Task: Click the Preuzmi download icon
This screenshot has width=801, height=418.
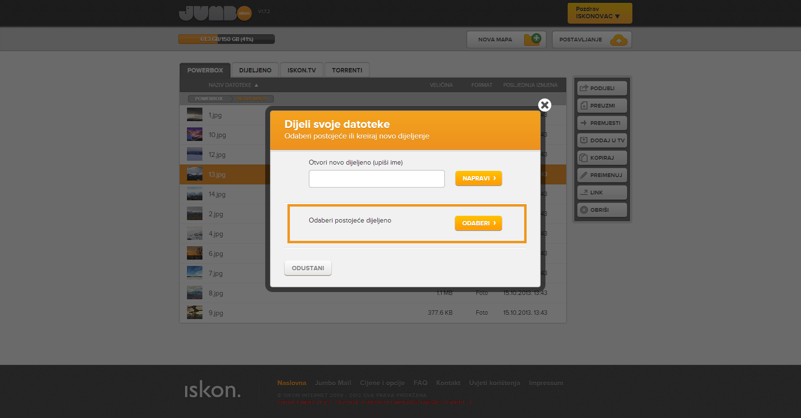Action: point(584,106)
